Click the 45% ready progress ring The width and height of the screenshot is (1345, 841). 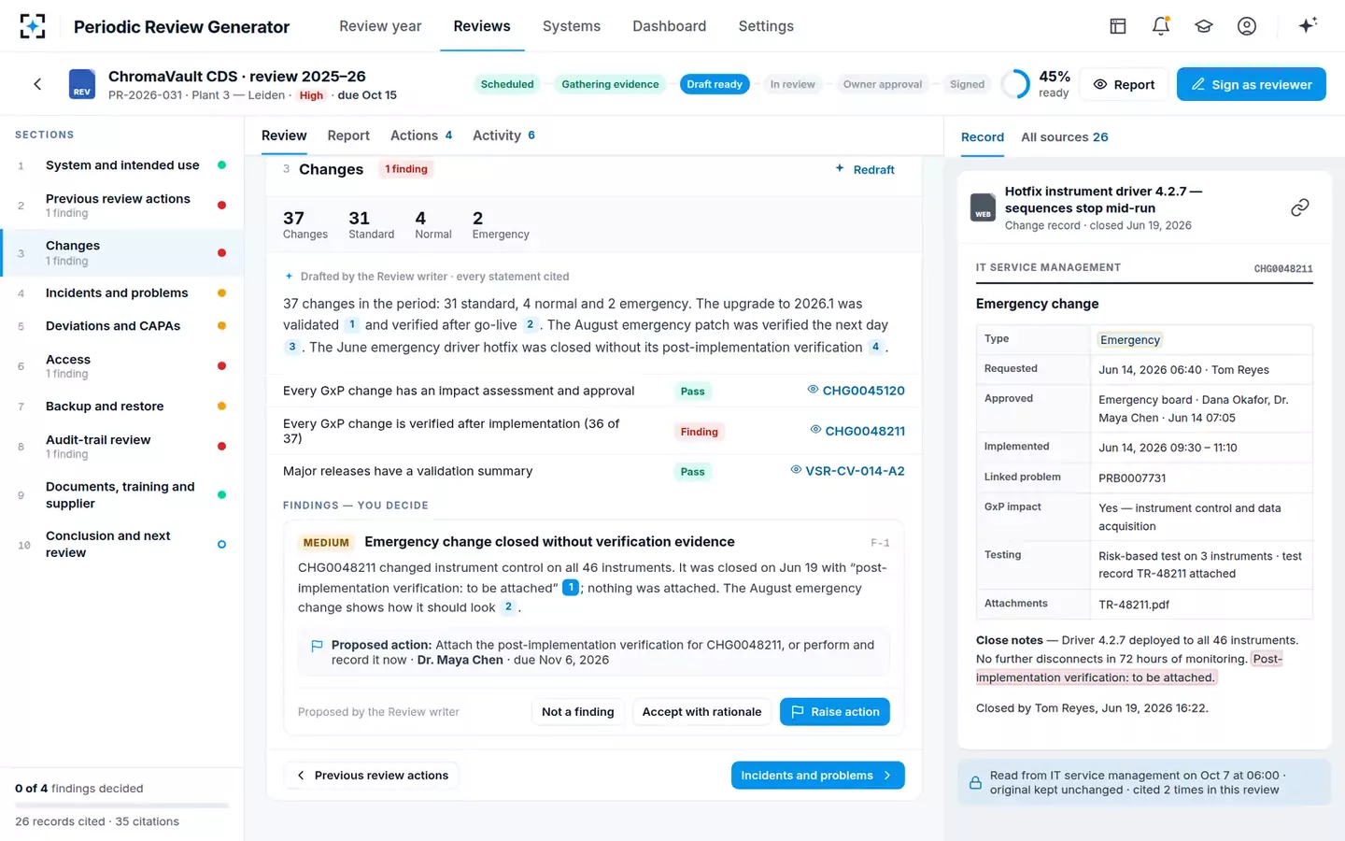tap(1015, 84)
